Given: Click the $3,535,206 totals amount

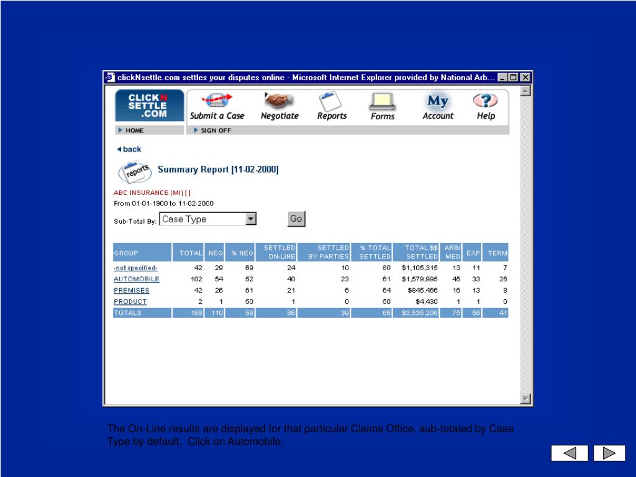Looking at the screenshot, I should click(x=419, y=313).
